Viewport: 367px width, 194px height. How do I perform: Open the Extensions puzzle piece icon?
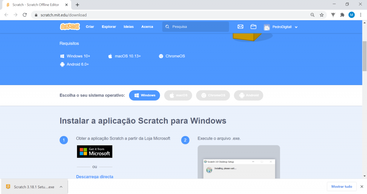[x=342, y=15]
